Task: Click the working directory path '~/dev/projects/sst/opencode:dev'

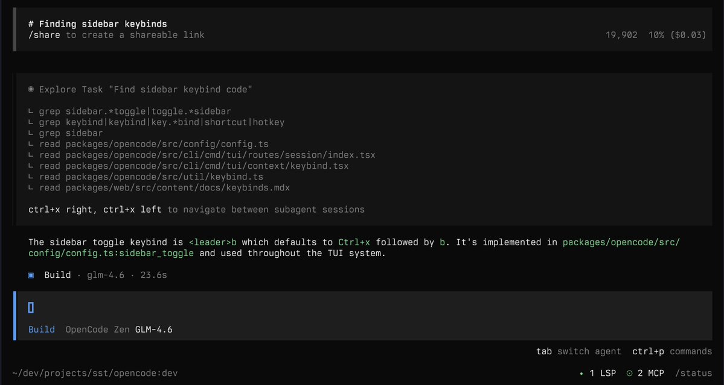Action: pyautogui.click(x=95, y=373)
